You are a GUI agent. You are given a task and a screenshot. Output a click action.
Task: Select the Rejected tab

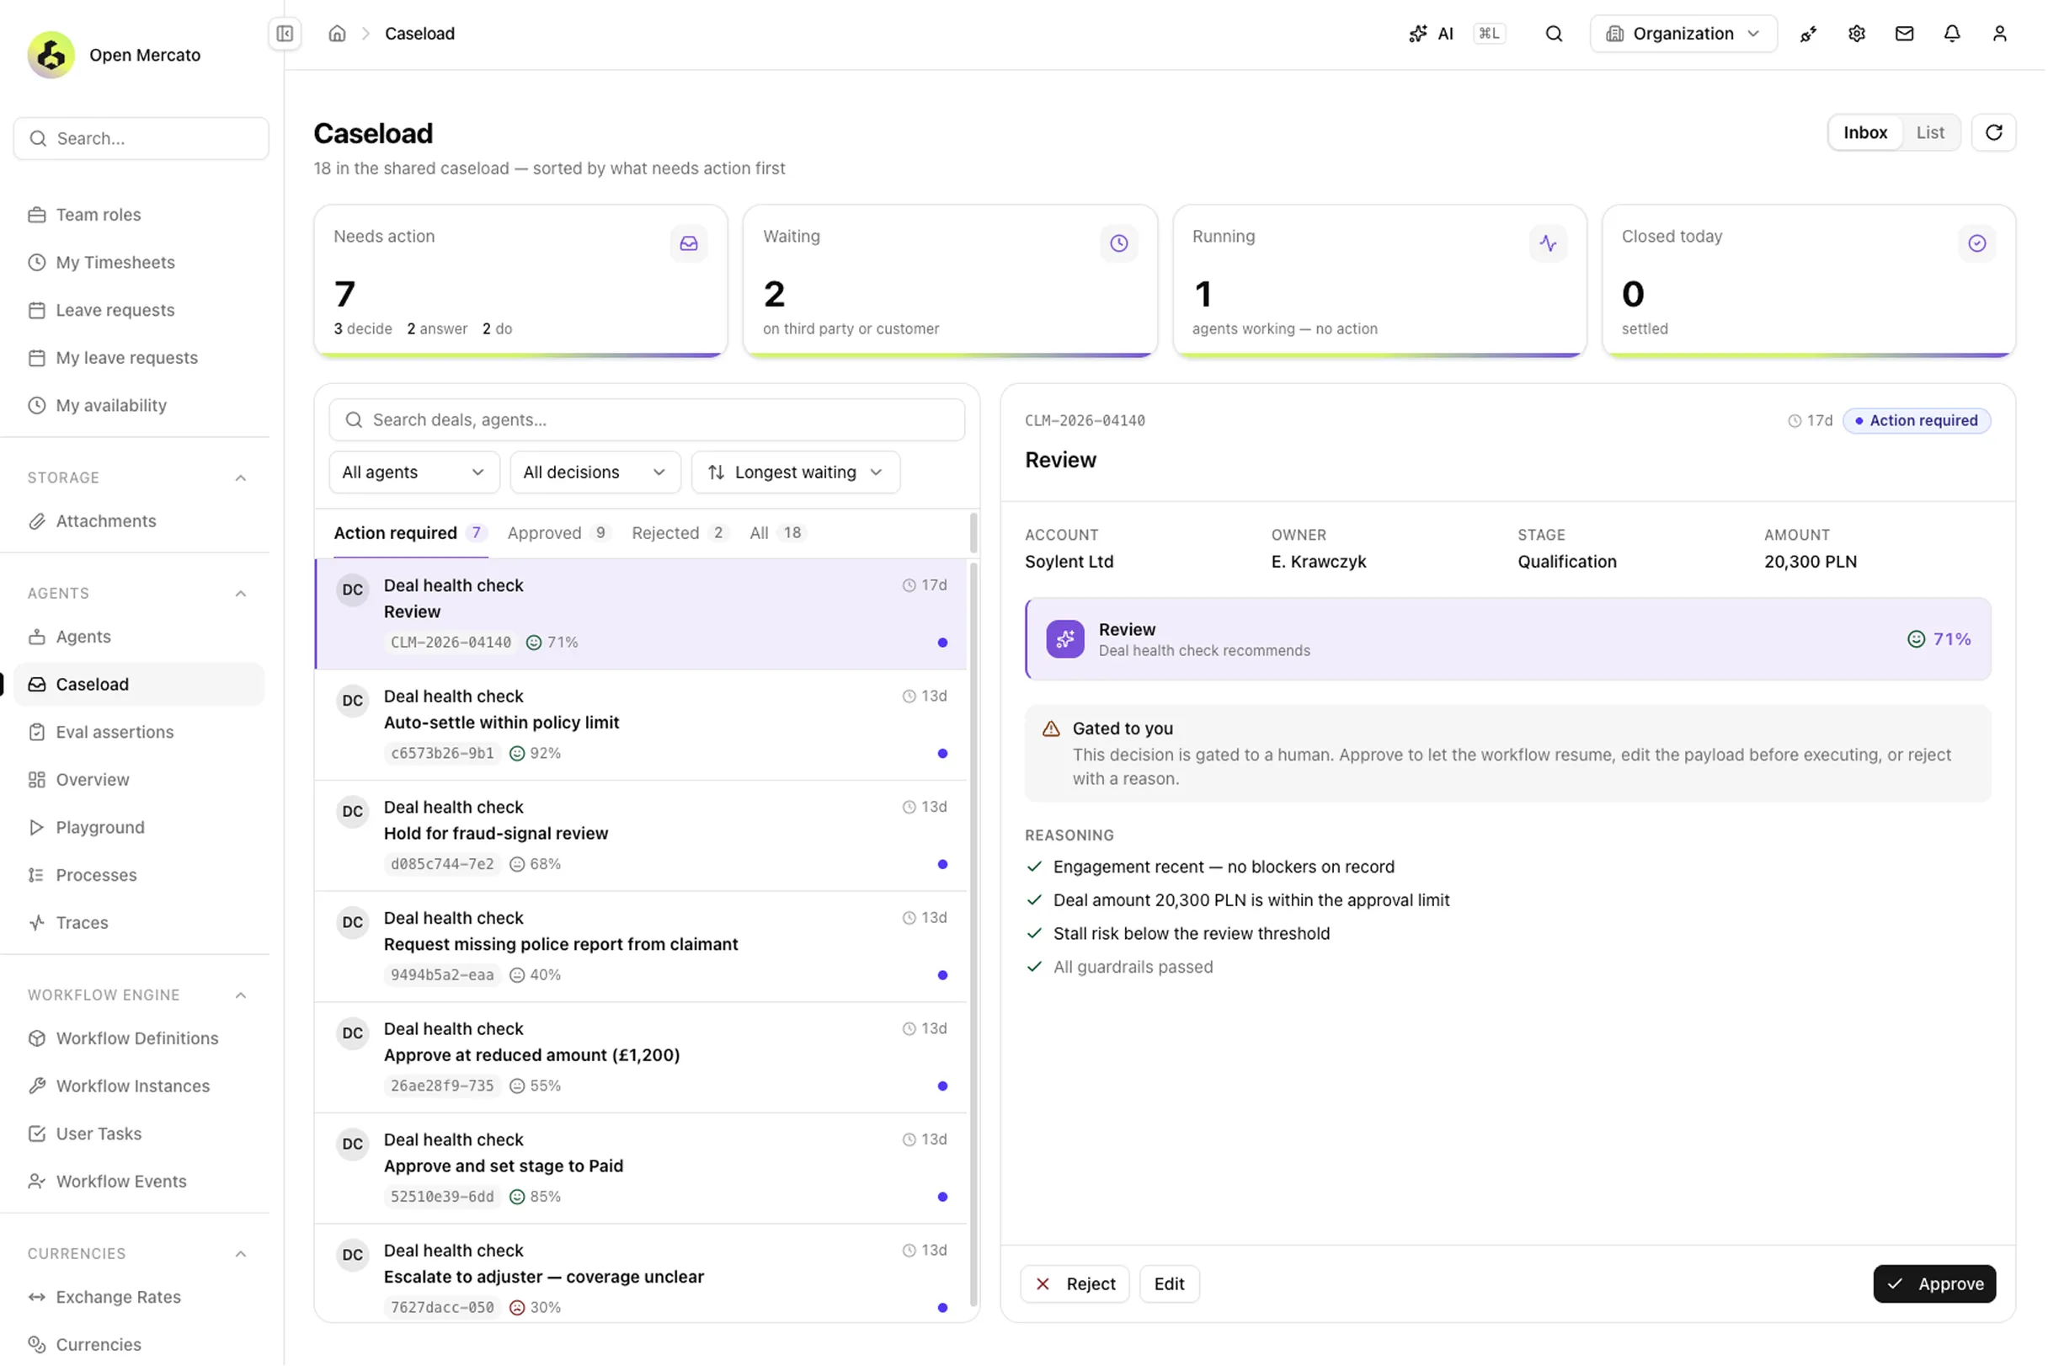point(680,532)
